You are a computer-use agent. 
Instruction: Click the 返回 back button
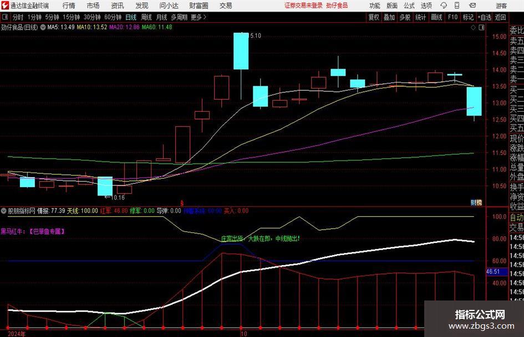[500, 17]
